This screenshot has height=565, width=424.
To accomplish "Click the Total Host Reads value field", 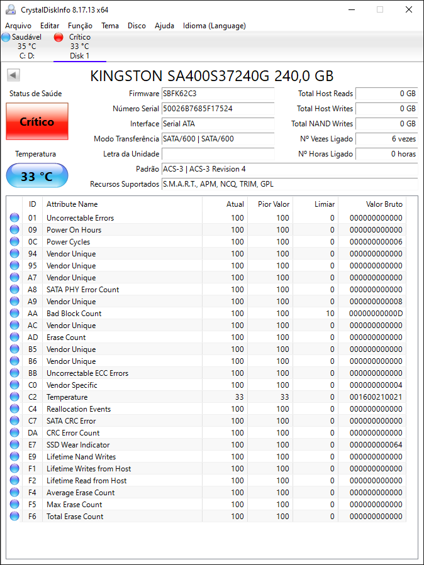I will click(x=386, y=94).
